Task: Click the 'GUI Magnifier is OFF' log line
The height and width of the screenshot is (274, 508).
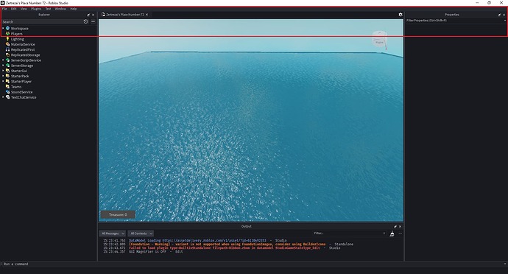Action: 148,252
